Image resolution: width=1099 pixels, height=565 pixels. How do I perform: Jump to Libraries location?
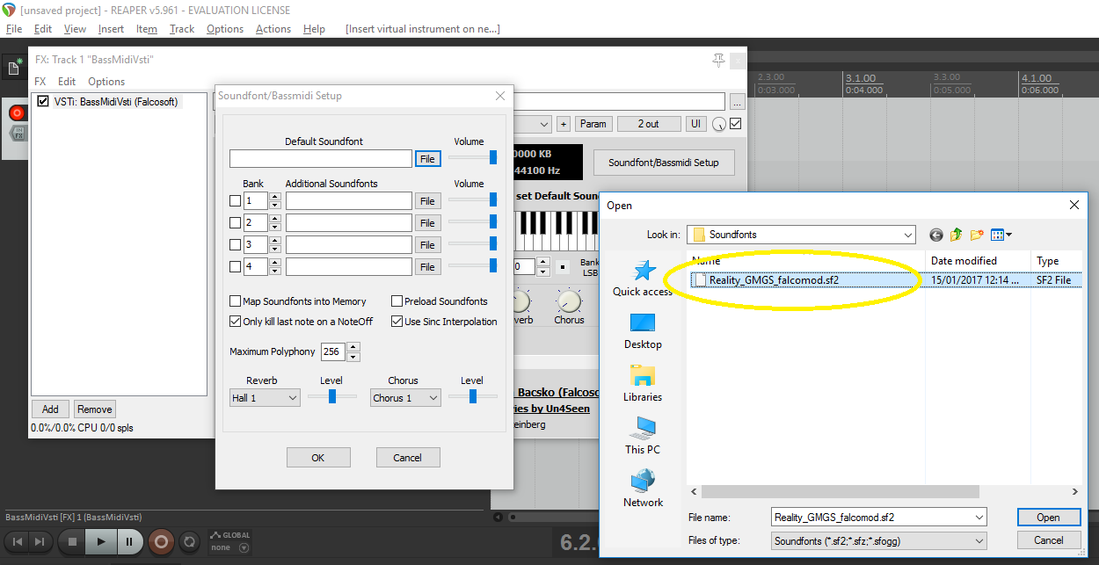click(x=643, y=384)
